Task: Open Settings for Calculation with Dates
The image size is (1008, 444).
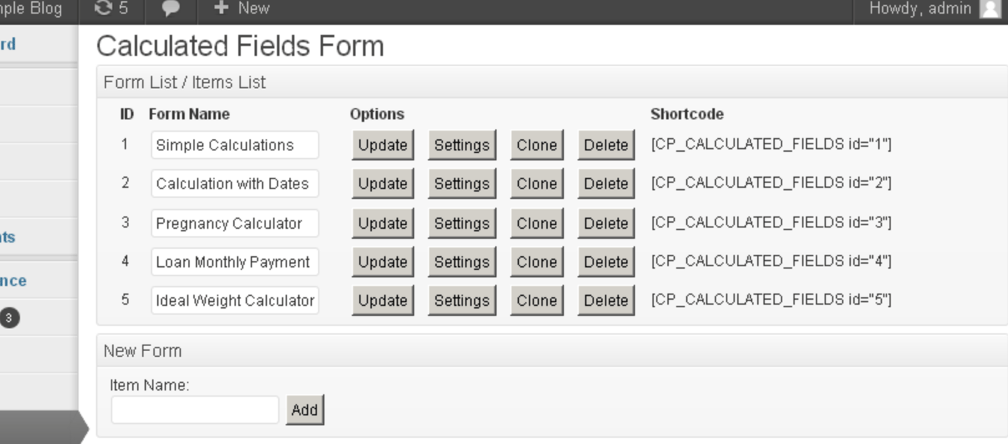Action: click(x=462, y=184)
